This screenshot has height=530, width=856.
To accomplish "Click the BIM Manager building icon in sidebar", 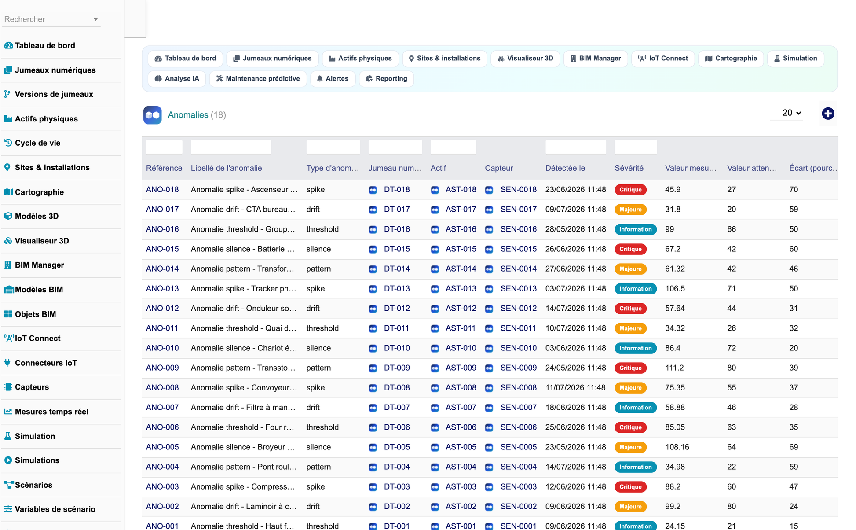I will pos(7,265).
